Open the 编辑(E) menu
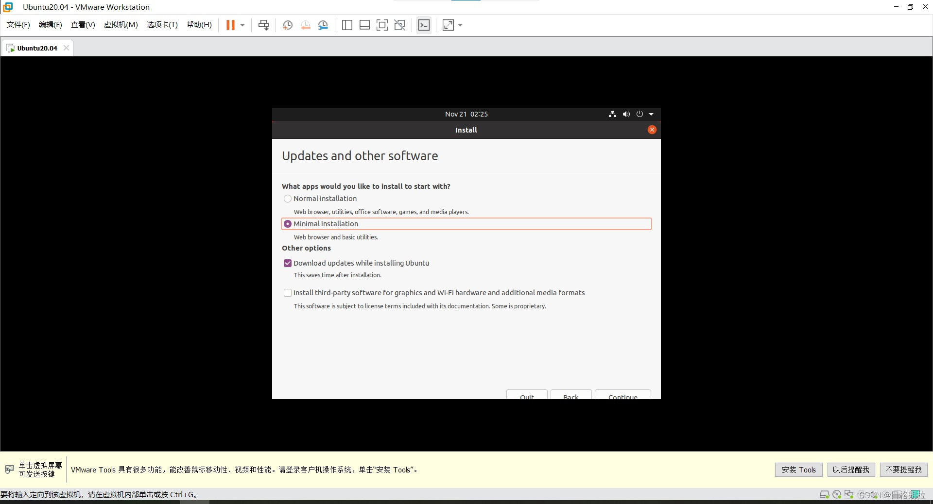933x504 pixels. (x=51, y=25)
